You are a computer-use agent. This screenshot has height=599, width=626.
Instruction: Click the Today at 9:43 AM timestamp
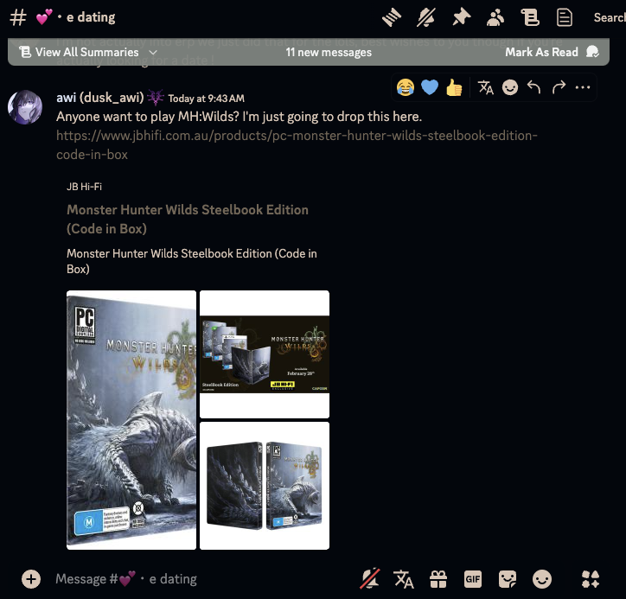coord(206,99)
